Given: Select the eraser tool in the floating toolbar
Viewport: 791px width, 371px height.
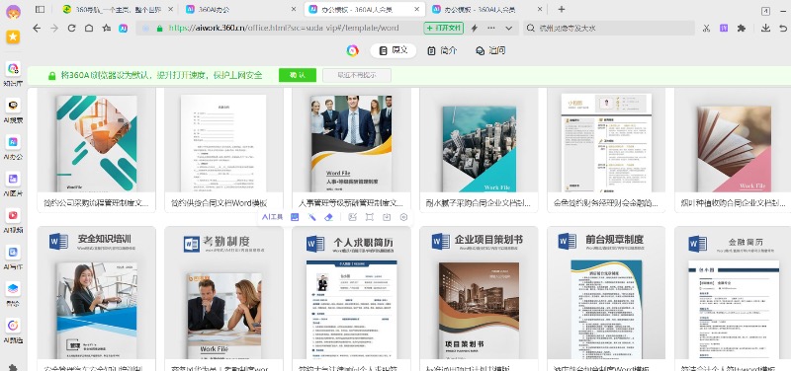Looking at the screenshot, I should [328, 217].
